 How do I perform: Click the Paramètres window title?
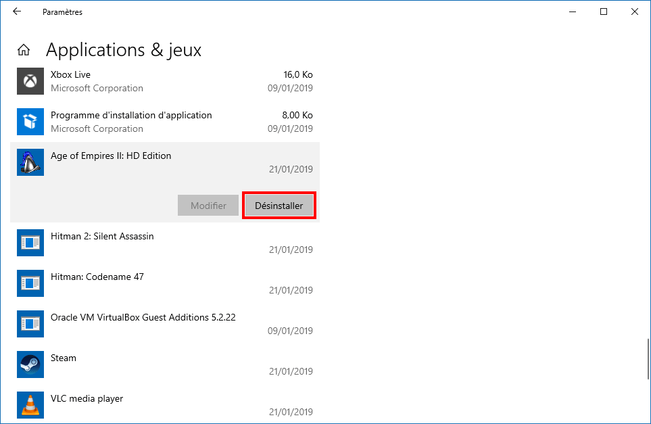[x=62, y=12]
